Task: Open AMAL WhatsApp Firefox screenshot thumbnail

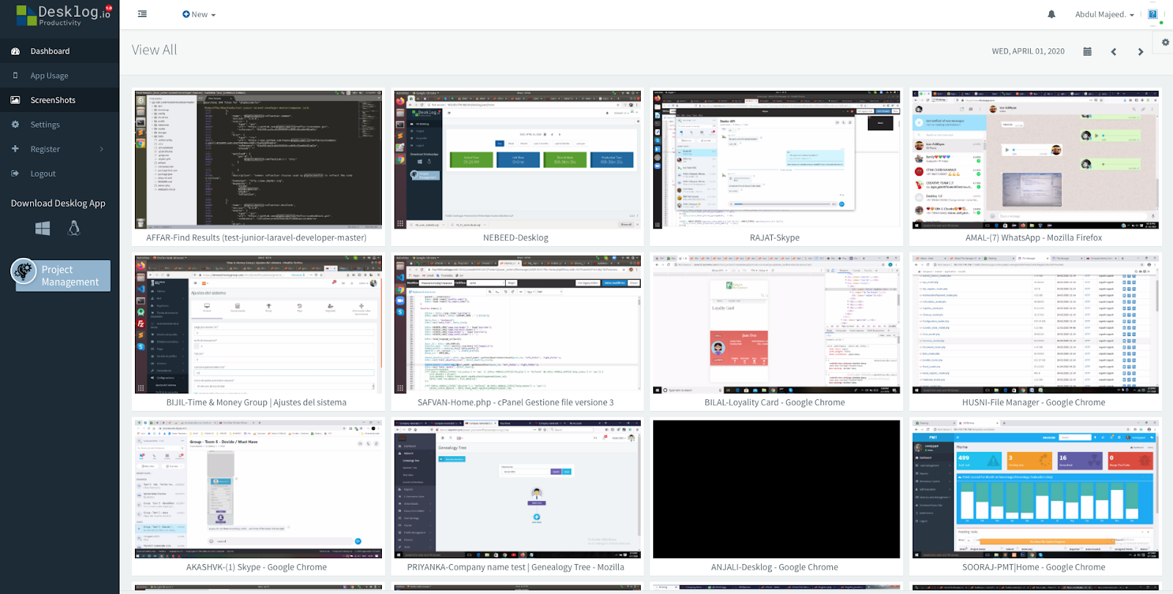Action: point(1035,160)
